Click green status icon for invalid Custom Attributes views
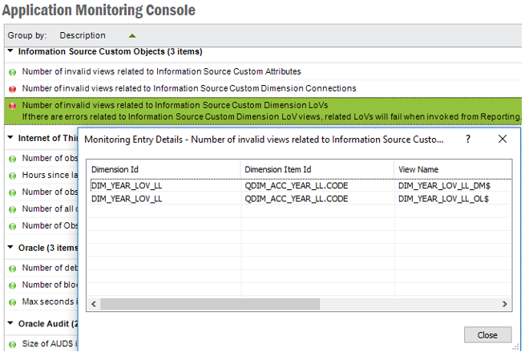The height and width of the screenshot is (352, 525). tap(13, 71)
